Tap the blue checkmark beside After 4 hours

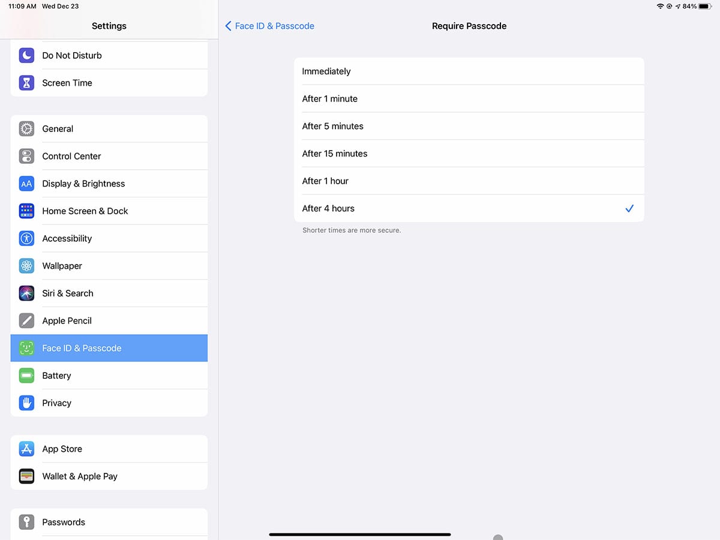(629, 209)
